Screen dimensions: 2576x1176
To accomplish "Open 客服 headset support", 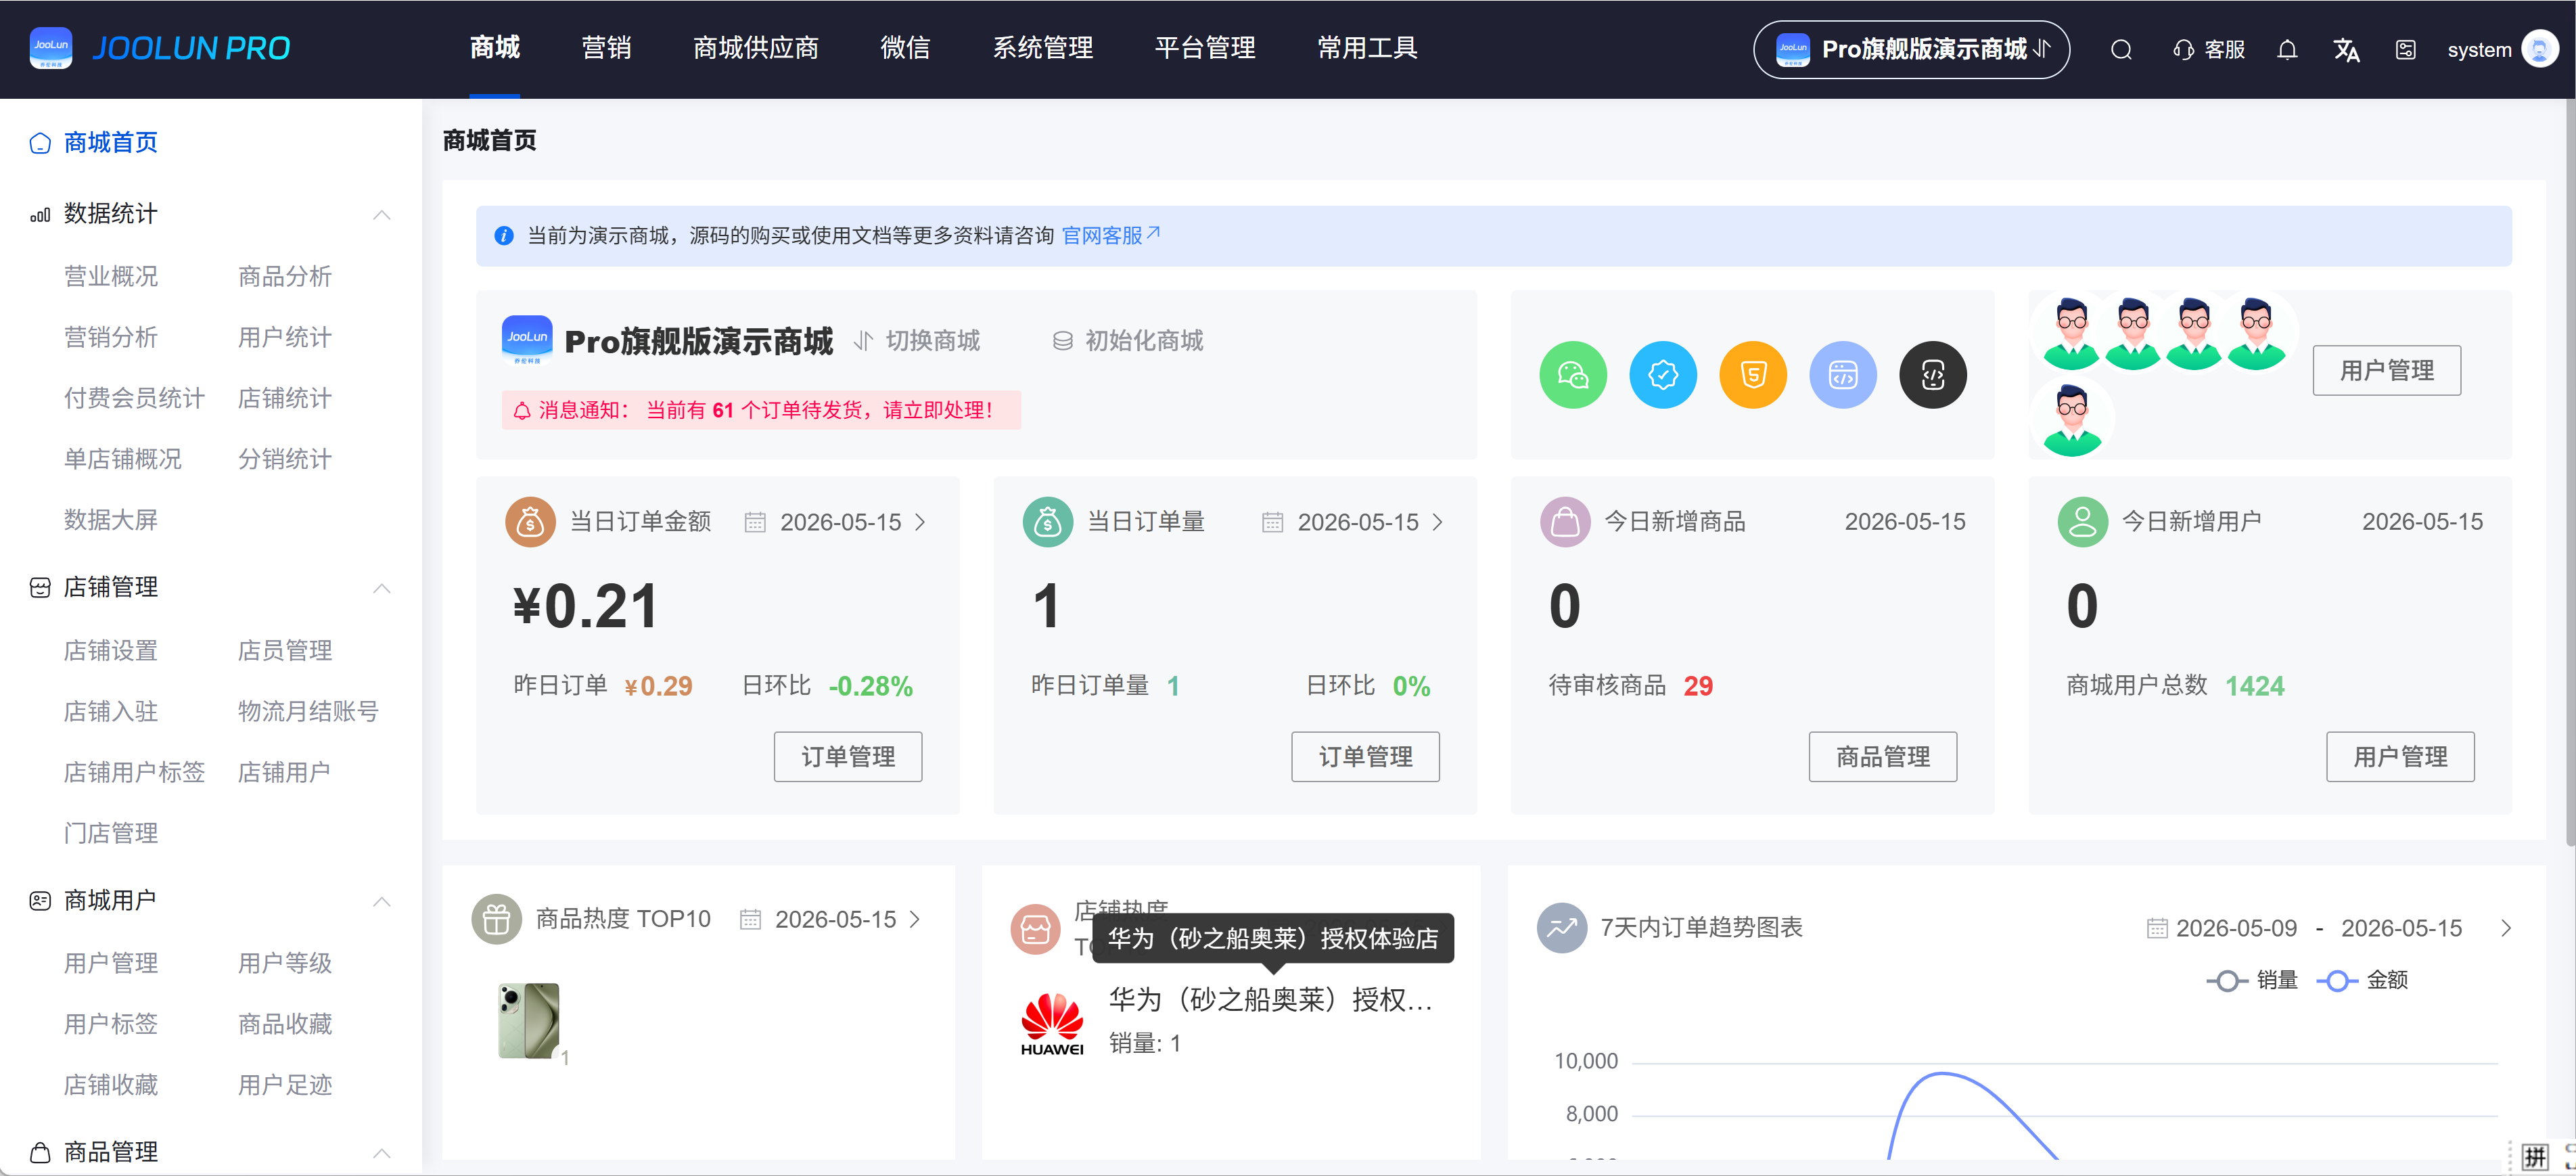I will pos(2209,50).
